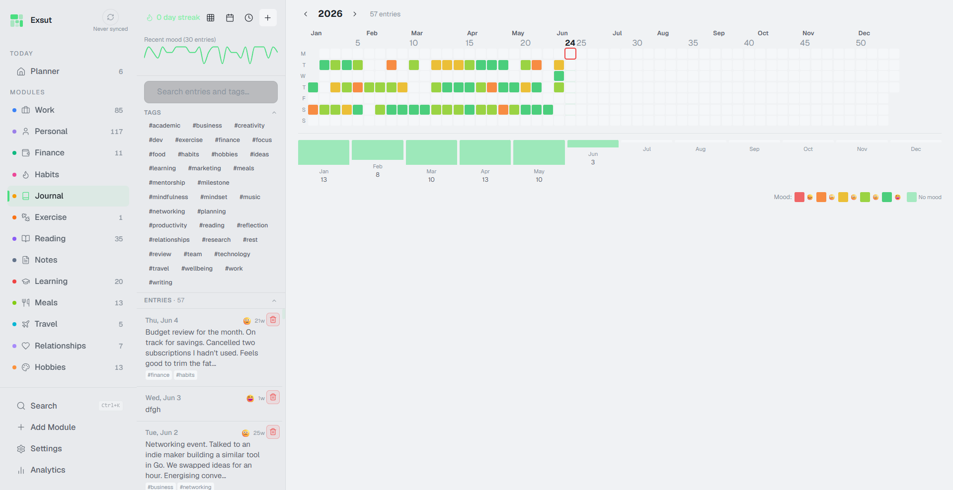Open the Personal module
The height and width of the screenshot is (490, 953).
coord(68,132)
